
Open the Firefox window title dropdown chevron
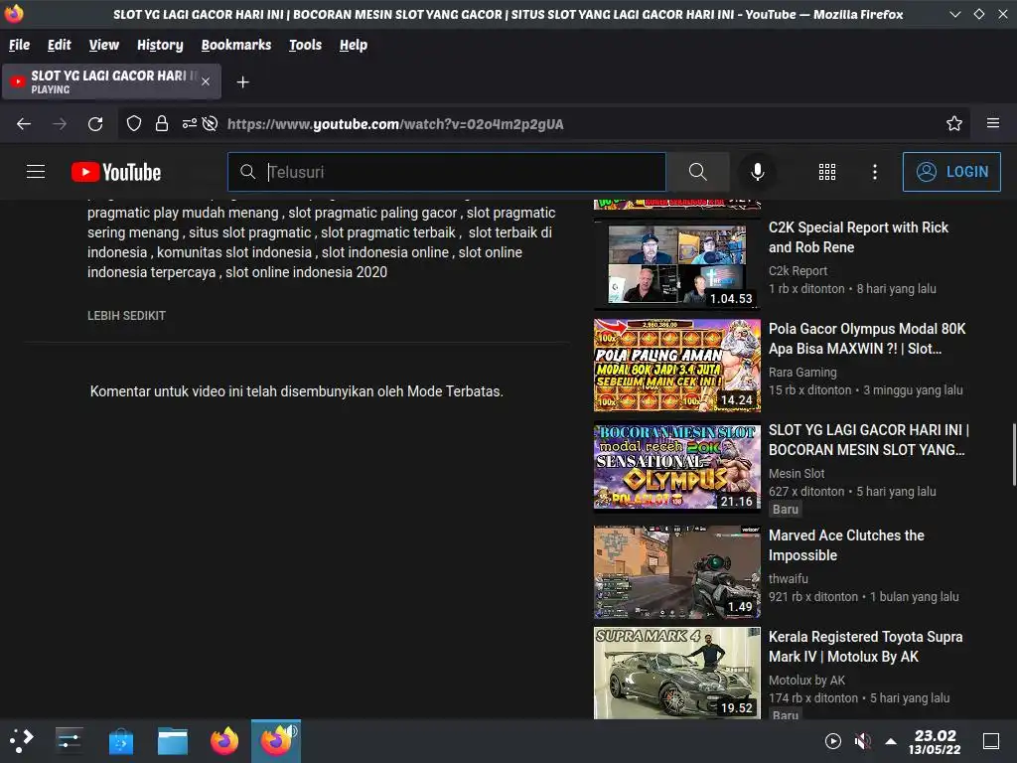point(955,14)
